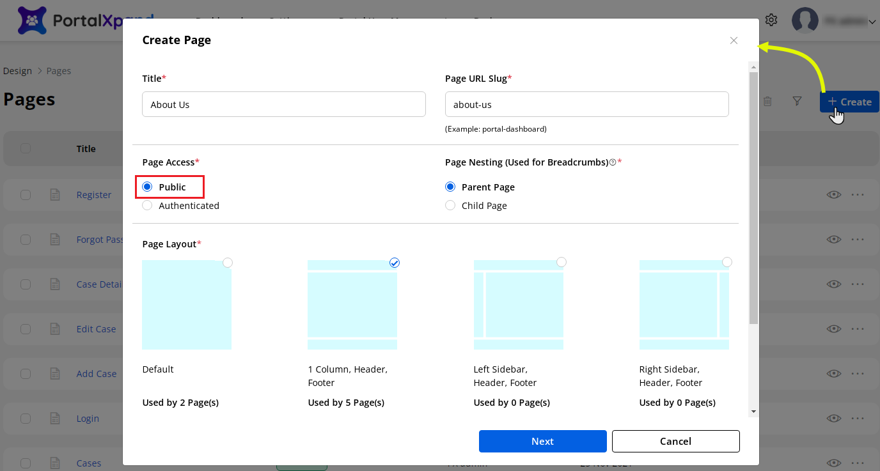Viewport: 880px width, 471px height.
Task: Choose the Left Sidebar layout thumbnail
Action: [518, 305]
